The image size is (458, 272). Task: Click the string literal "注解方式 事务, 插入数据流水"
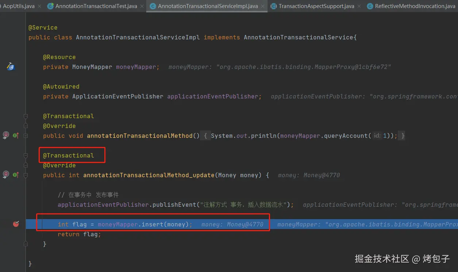(x=243, y=205)
